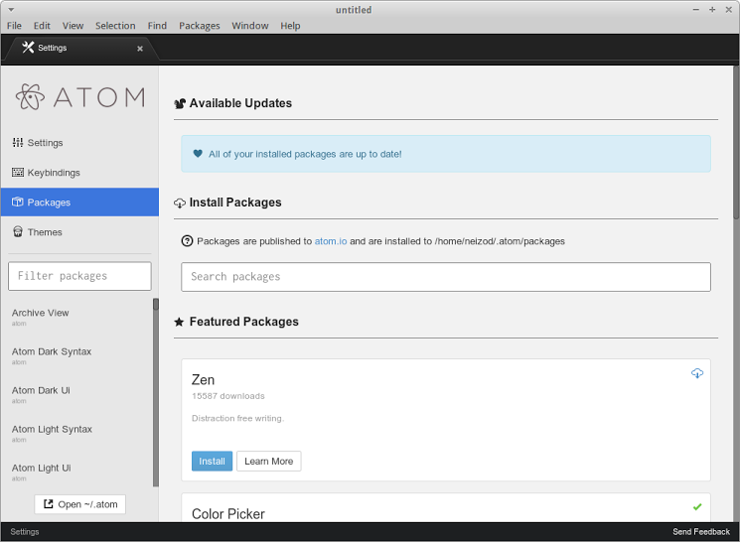740x542 pixels.
Task: Maximize the Atom window
Action: coord(712,10)
